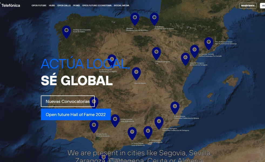The height and width of the screenshot is (162, 265).
Task: Open the Bizkaia hub map marker
Action: [154, 18]
